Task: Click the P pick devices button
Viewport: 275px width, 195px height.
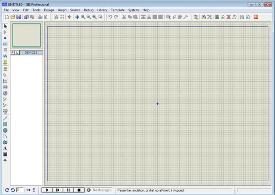Action: [12, 52]
